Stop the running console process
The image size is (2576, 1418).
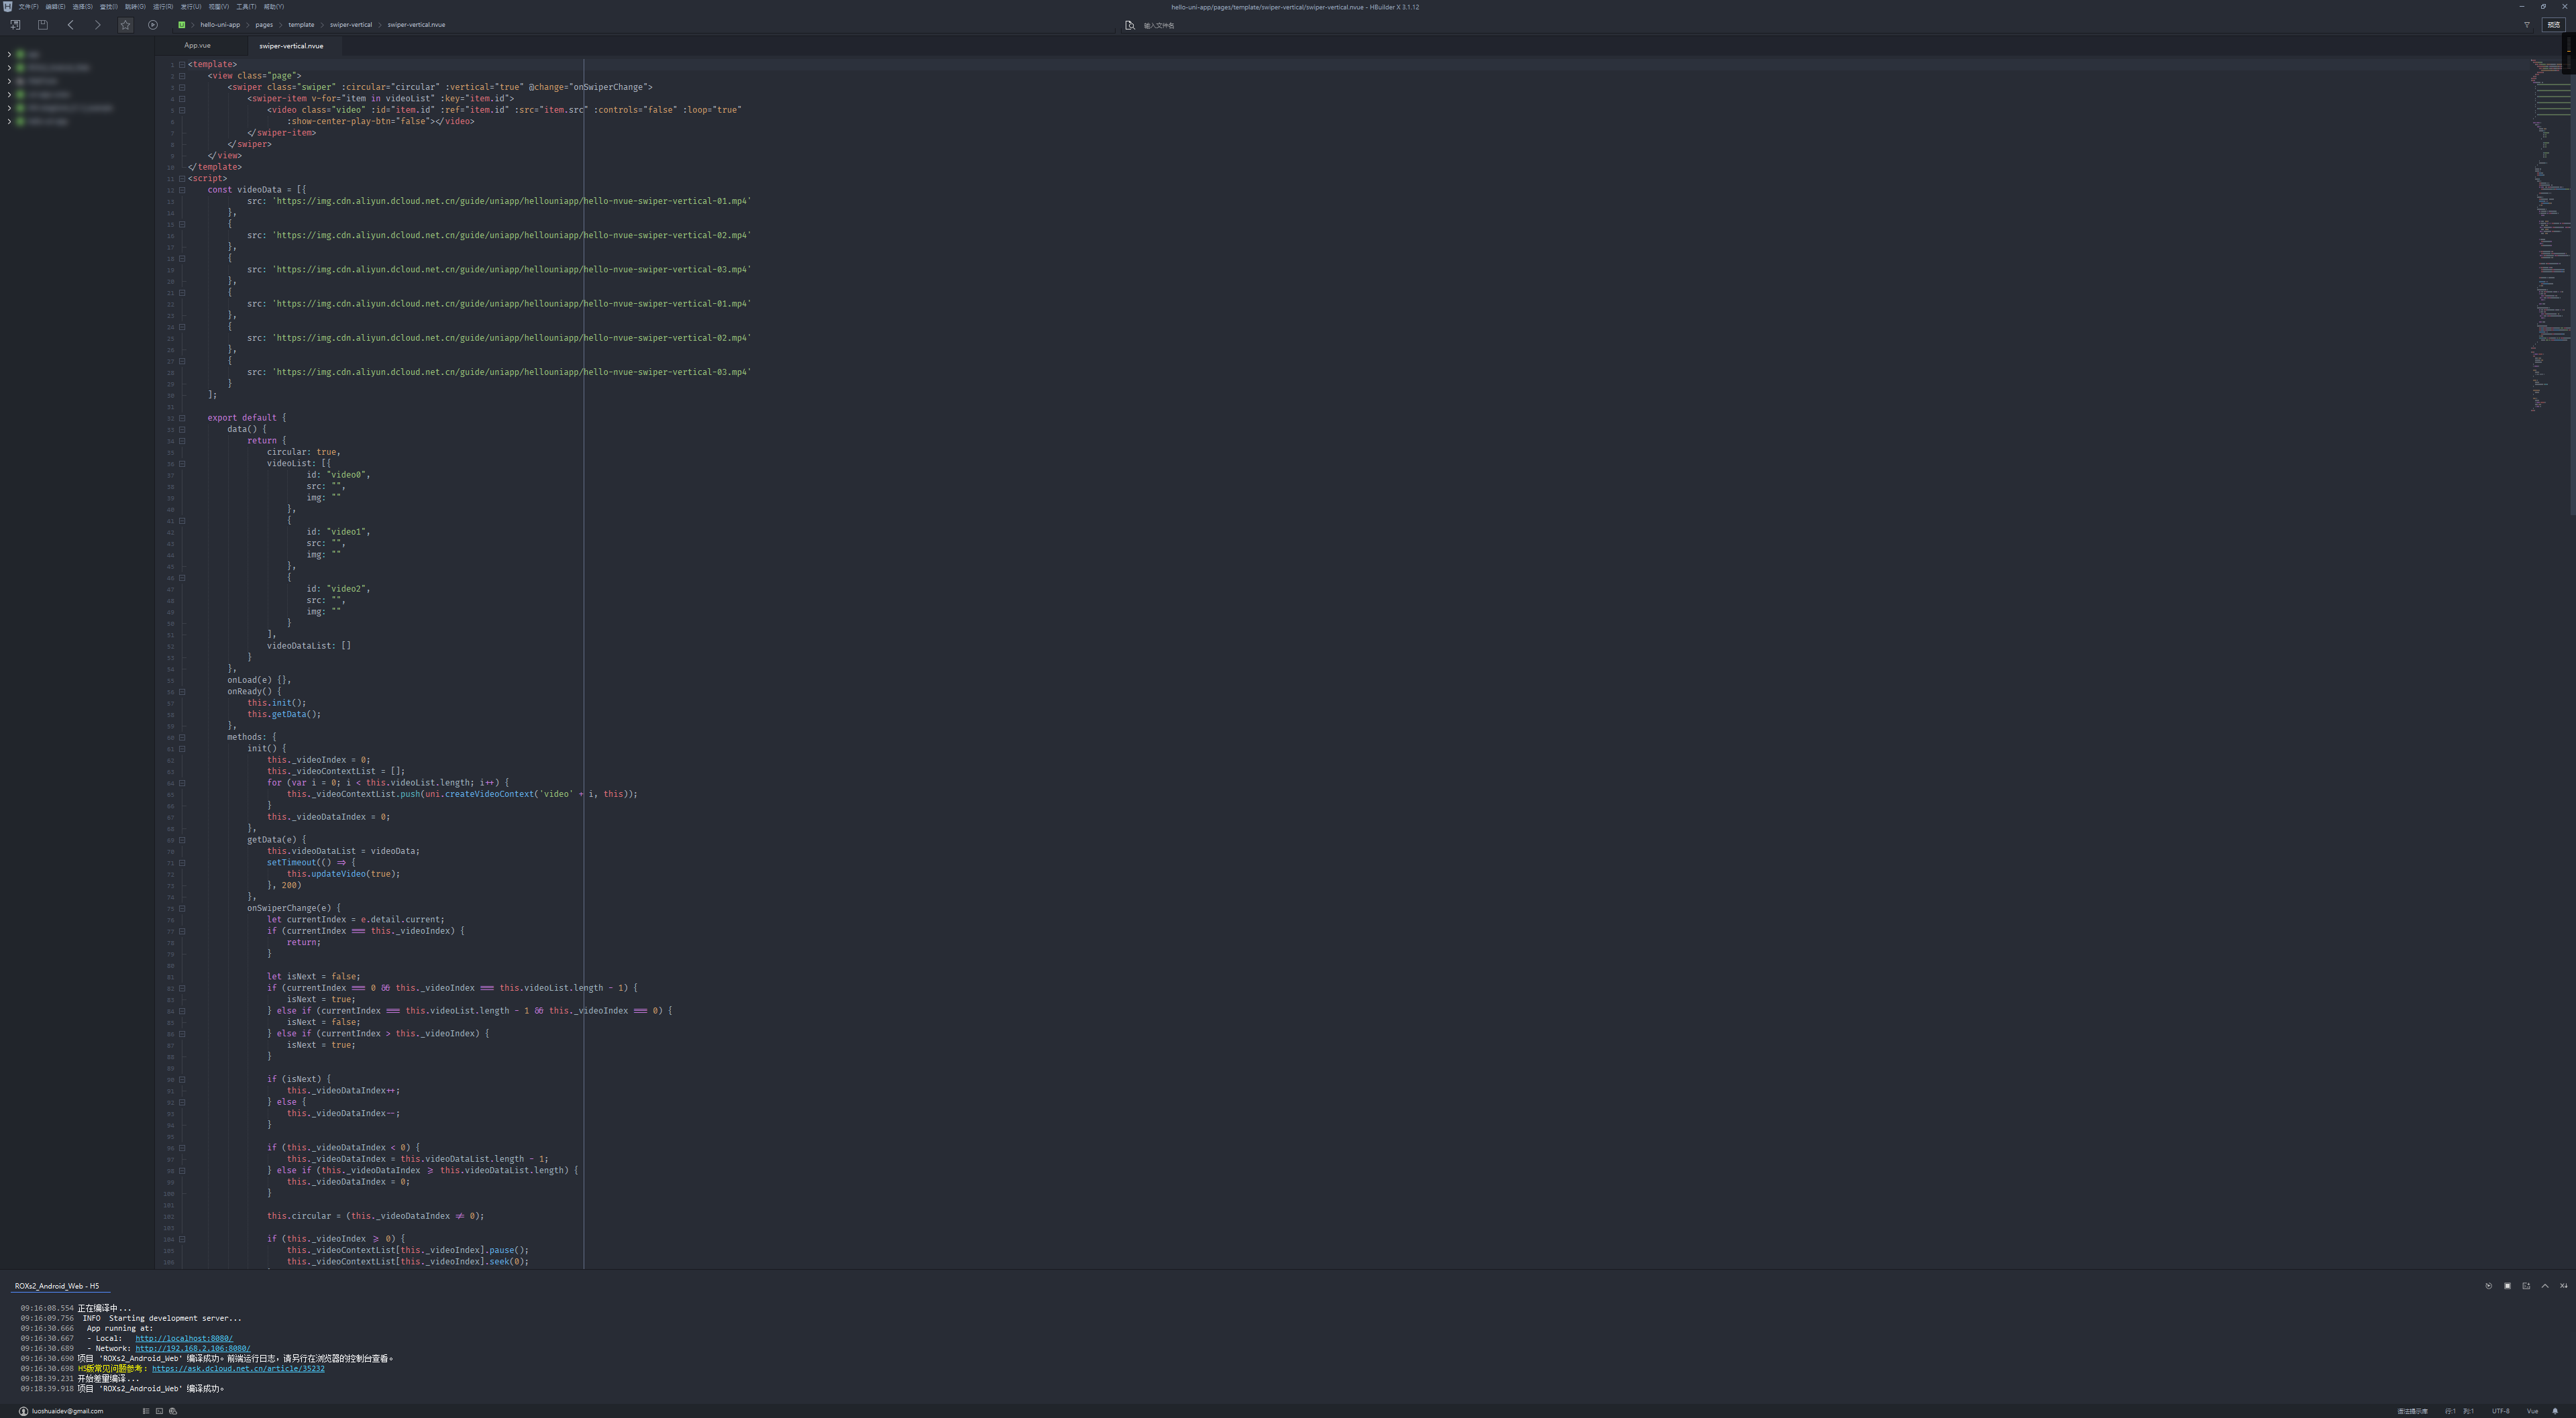click(x=2507, y=1286)
